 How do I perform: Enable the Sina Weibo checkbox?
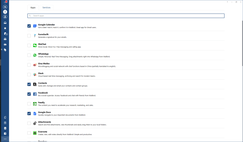point(29,65)
